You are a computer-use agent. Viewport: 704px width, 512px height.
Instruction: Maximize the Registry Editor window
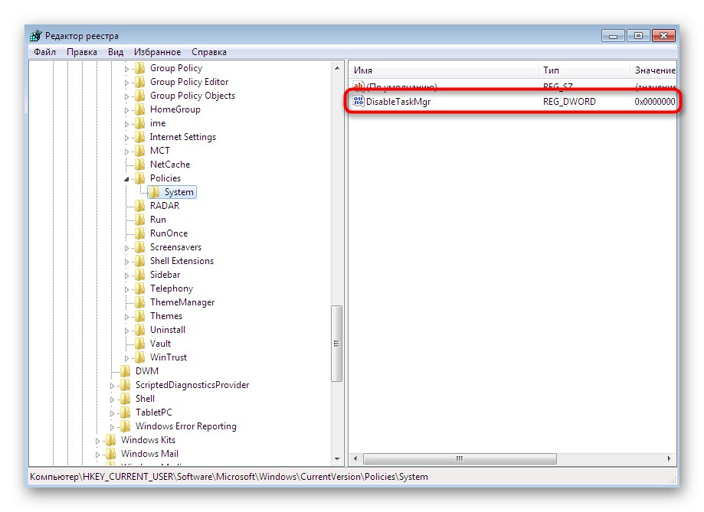pos(638,35)
